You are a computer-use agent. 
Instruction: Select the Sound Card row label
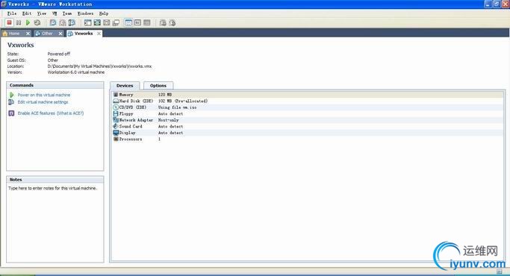pyautogui.click(x=131, y=126)
